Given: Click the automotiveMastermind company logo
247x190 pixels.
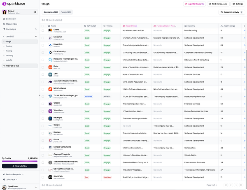Looking at the screenshot, I should tap(50, 82).
